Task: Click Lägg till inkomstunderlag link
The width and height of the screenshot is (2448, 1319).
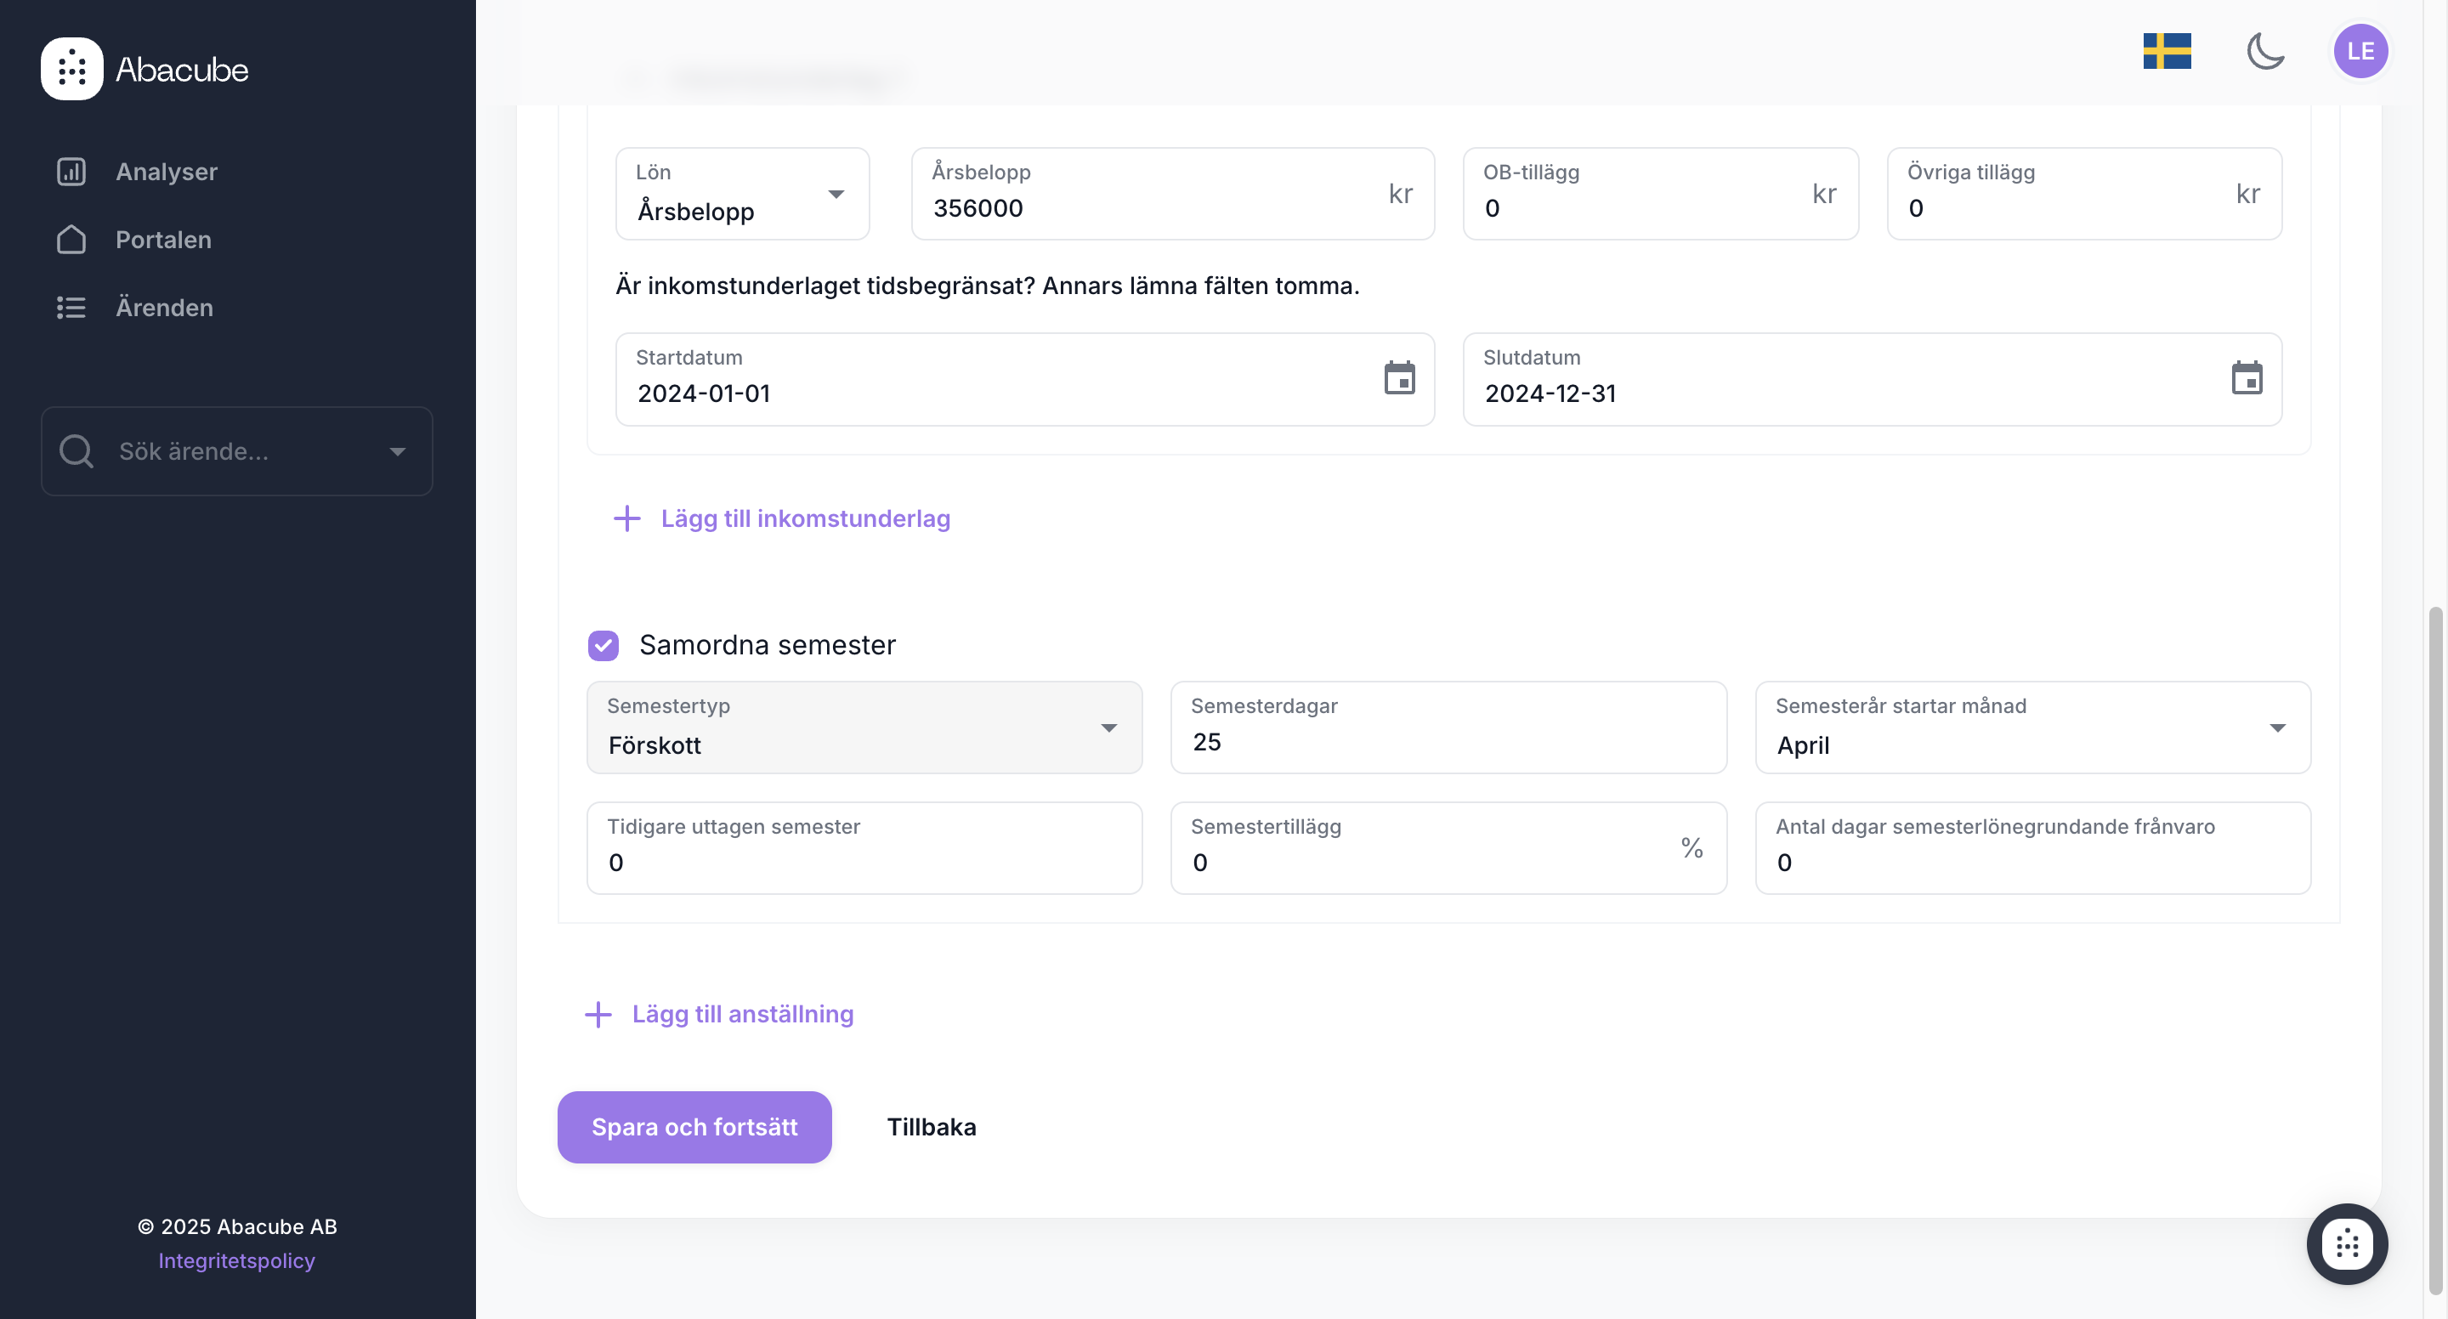Action: [x=804, y=519]
